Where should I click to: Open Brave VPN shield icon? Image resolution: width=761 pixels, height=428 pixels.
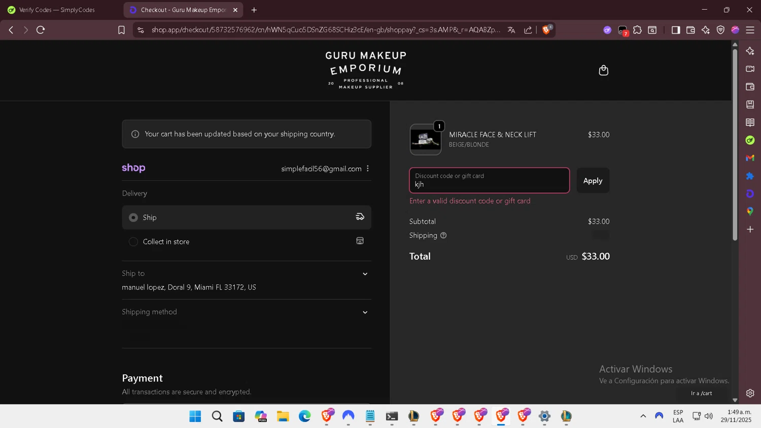tap(720, 30)
